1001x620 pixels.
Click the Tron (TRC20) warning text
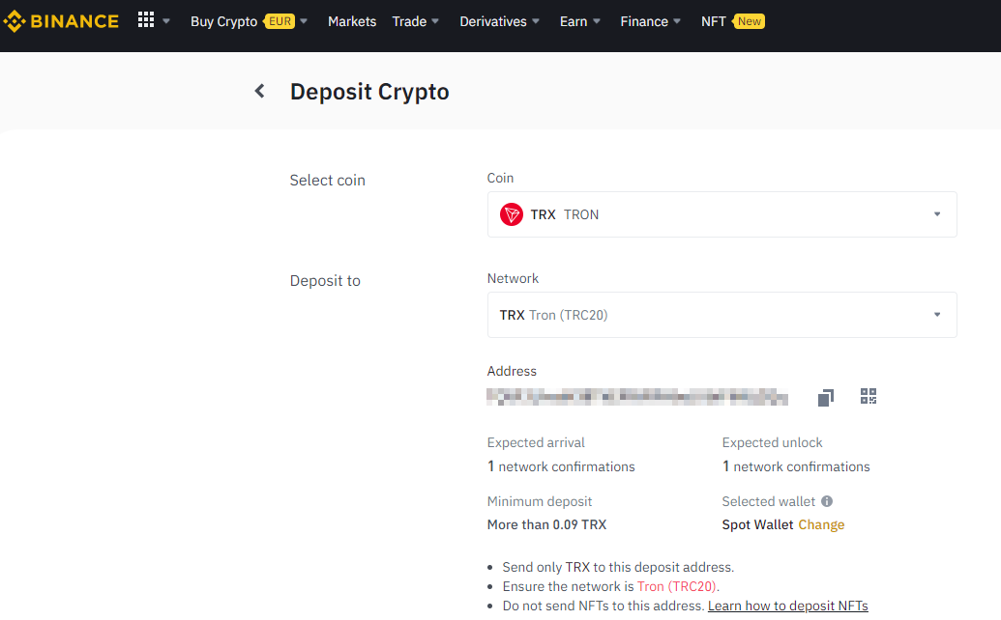click(x=677, y=586)
